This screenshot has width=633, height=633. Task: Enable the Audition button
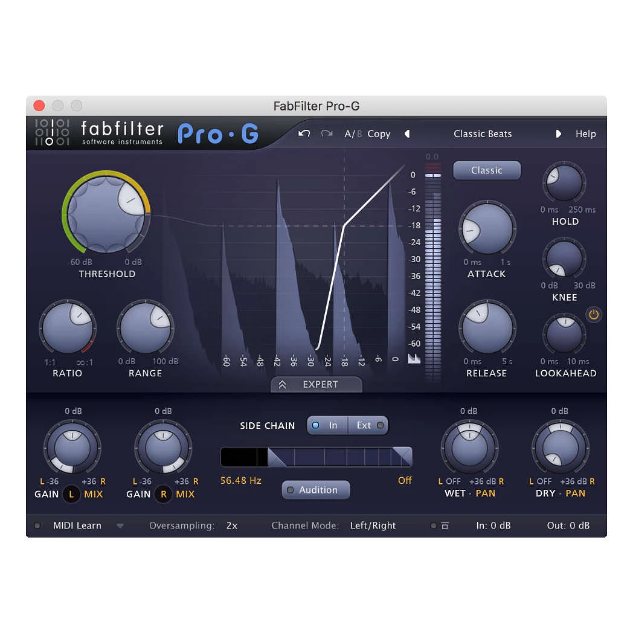[316, 490]
